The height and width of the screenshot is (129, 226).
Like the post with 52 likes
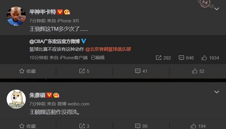pos(198,71)
